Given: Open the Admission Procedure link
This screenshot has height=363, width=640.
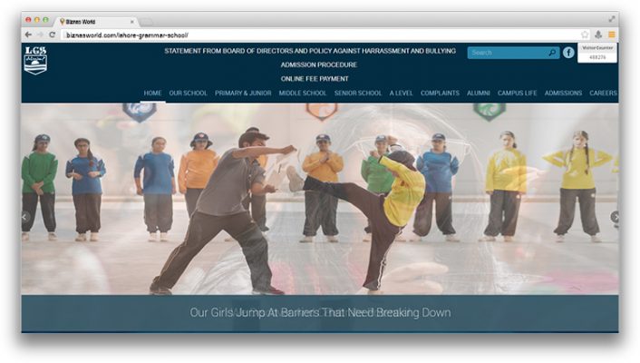Looking at the screenshot, I should click(318, 65).
